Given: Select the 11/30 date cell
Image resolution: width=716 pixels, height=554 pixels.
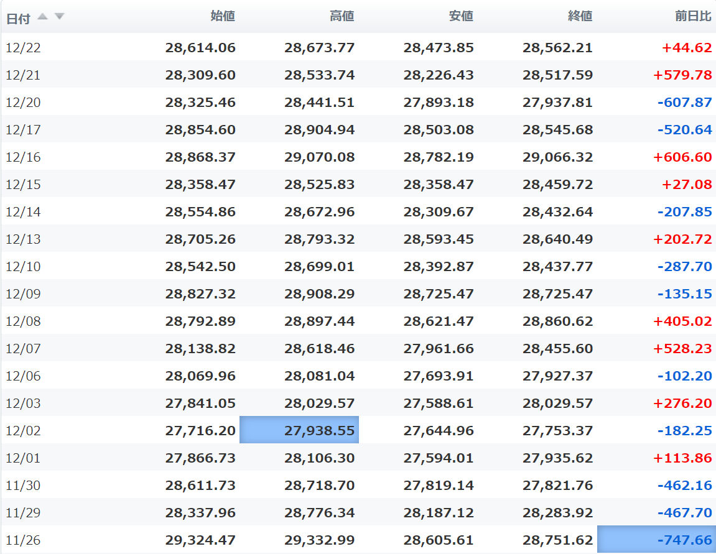Looking at the screenshot, I should [23, 486].
